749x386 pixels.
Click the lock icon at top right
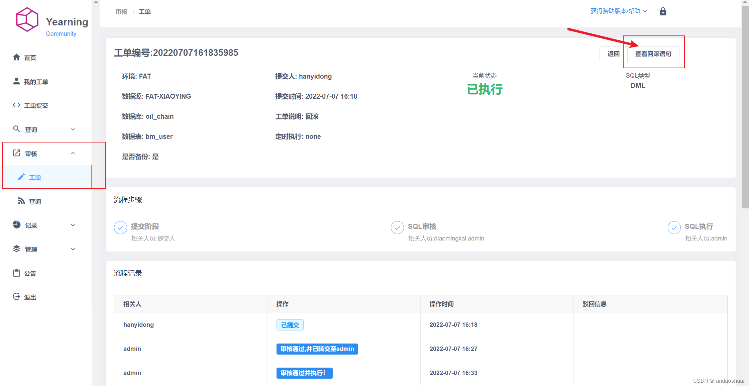(x=663, y=11)
